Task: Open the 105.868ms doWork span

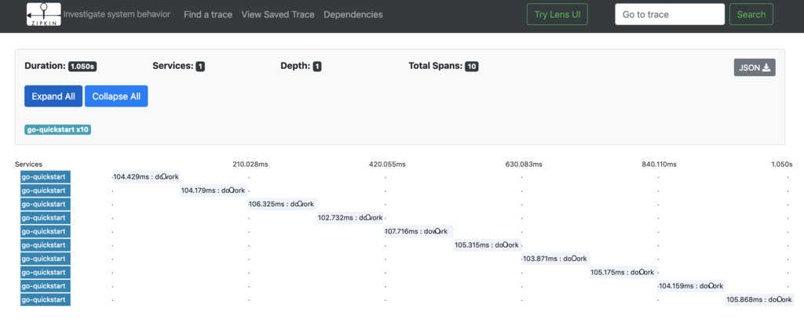Action: (x=758, y=299)
